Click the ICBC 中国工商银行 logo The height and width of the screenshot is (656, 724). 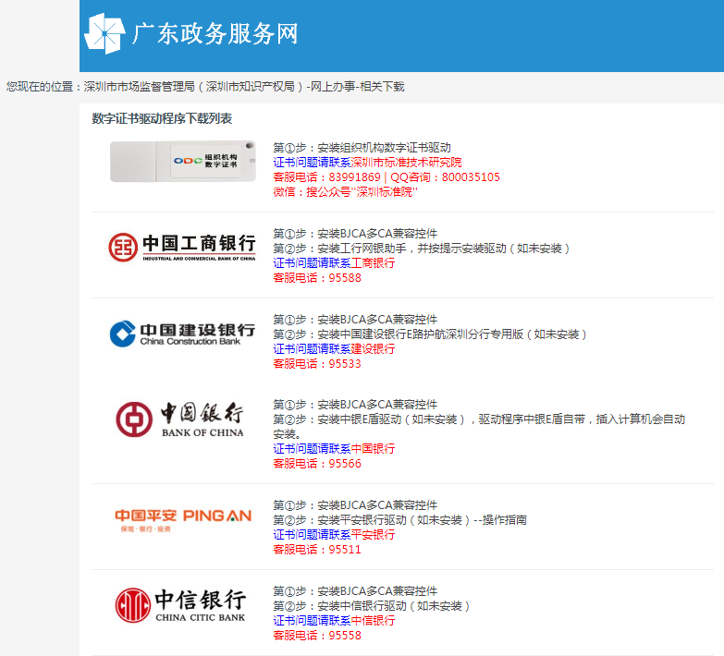click(182, 247)
